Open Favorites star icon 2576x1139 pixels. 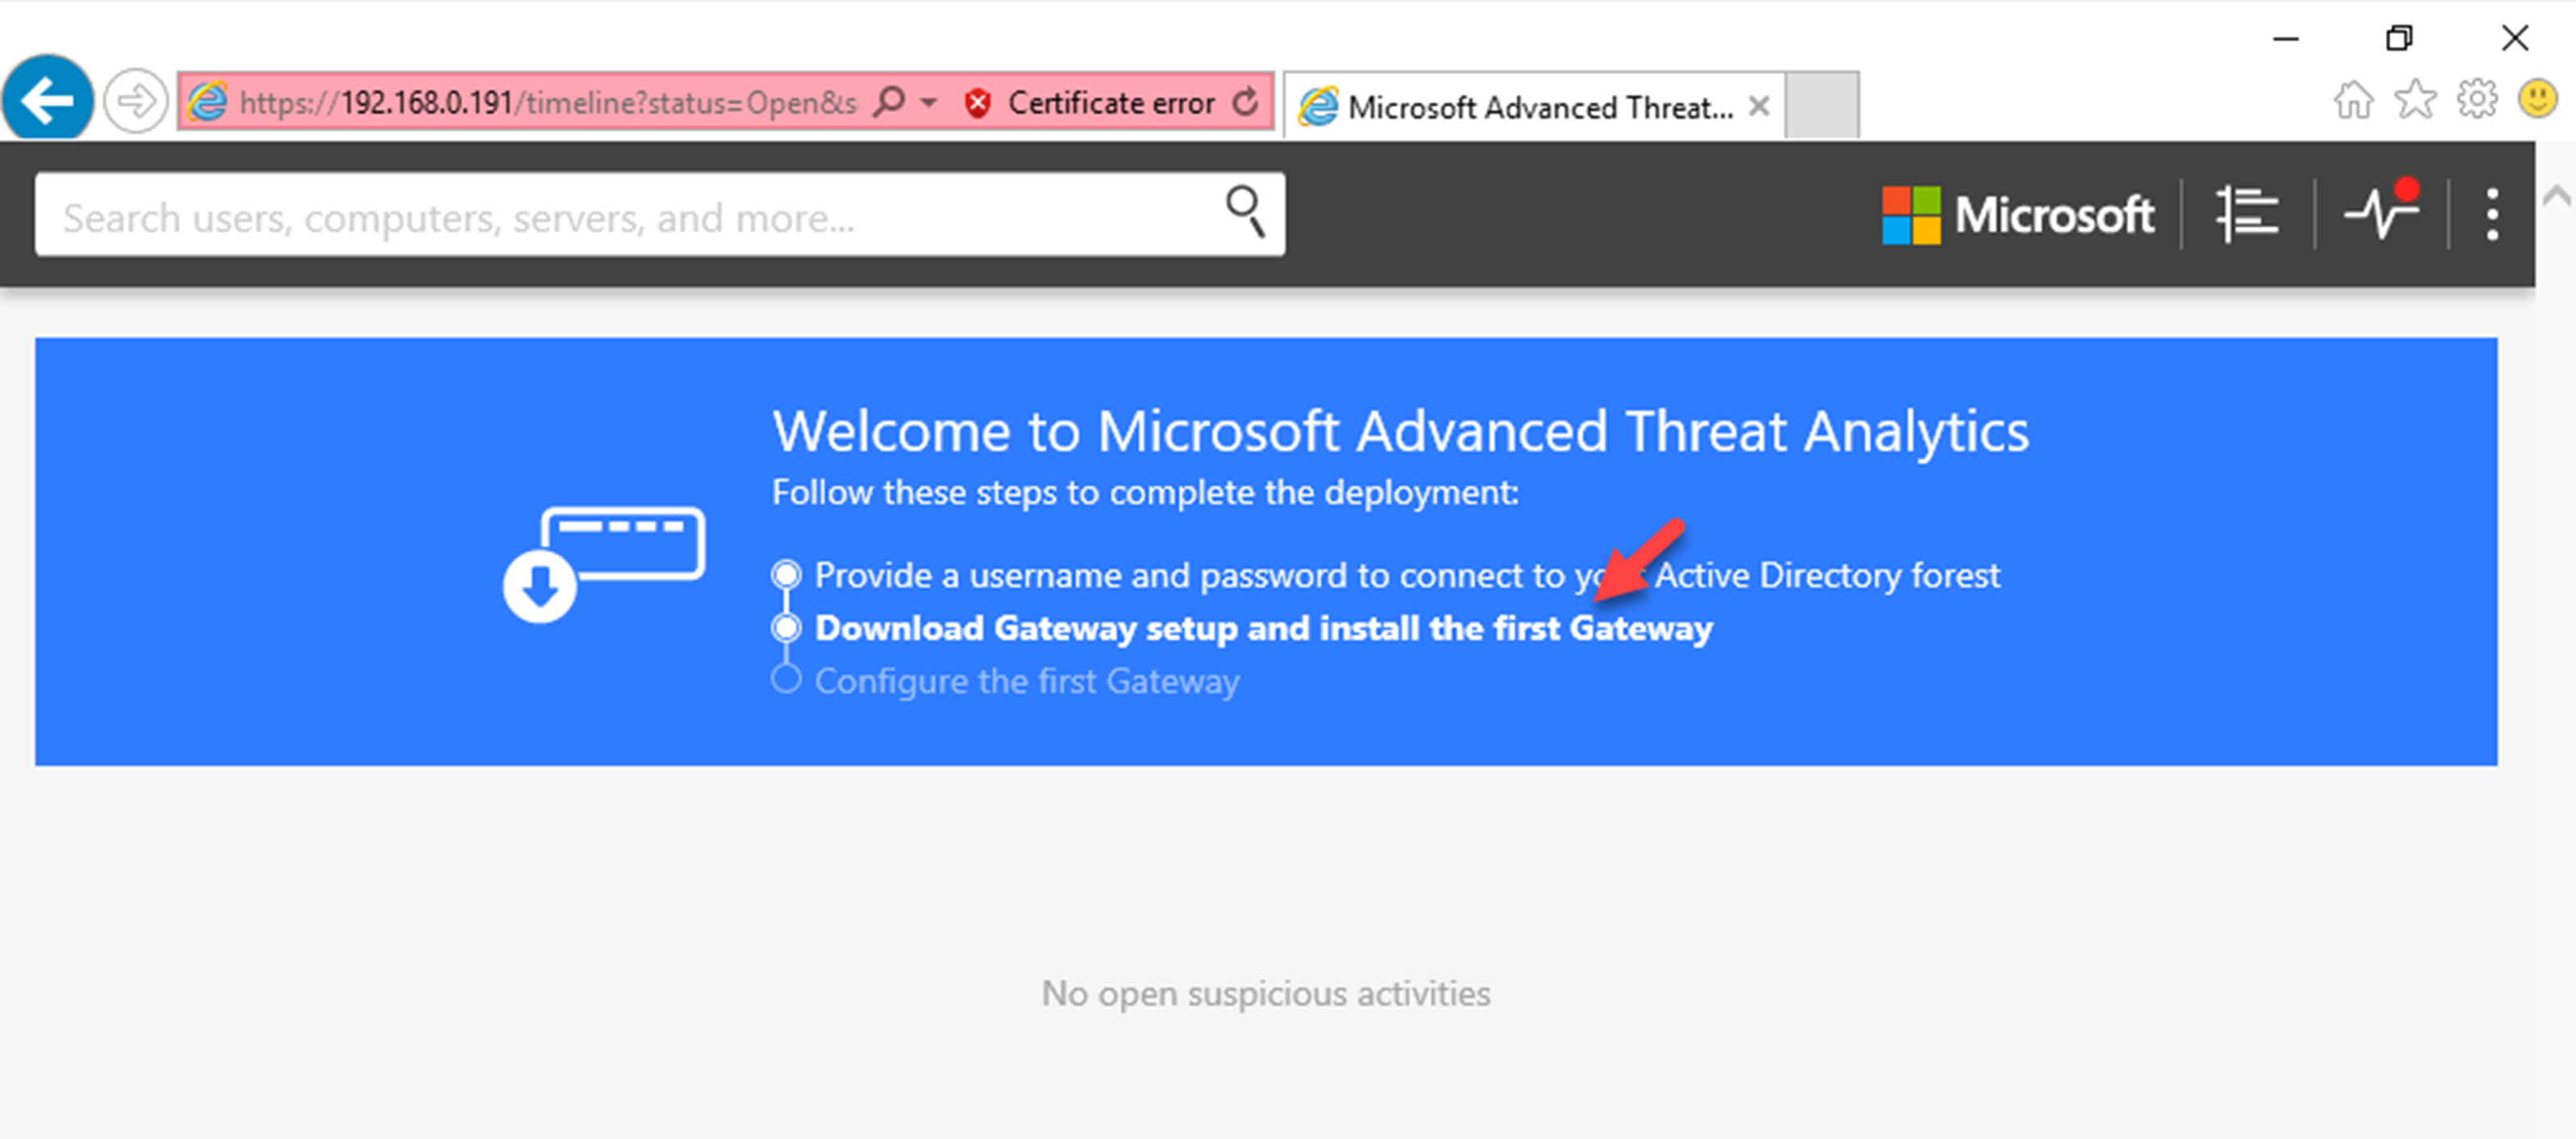click(x=2415, y=100)
